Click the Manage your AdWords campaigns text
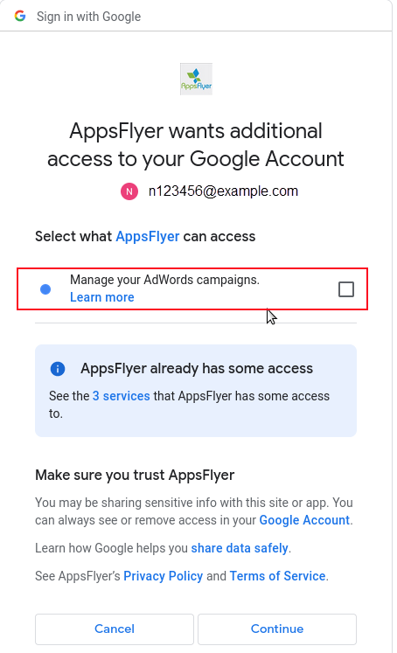Viewport: 397px width, 653px height. [x=164, y=280]
